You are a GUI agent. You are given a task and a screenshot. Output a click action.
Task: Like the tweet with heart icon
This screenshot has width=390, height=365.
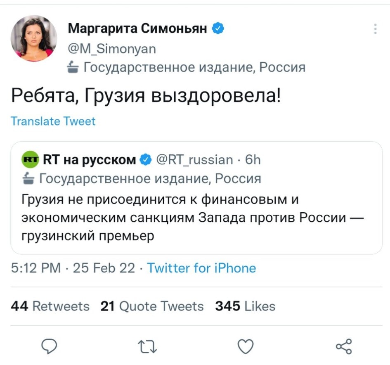(x=246, y=346)
